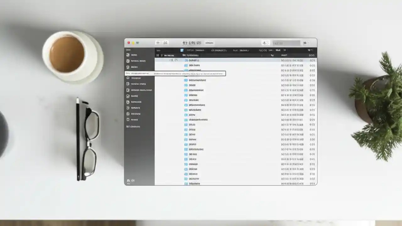Click the tags icon at bottom left

point(128,180)
